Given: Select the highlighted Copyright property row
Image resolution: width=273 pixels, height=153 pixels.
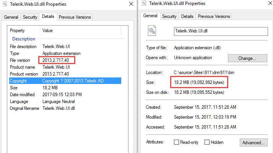Looking at the screenshot, I should tap(65, 81).
